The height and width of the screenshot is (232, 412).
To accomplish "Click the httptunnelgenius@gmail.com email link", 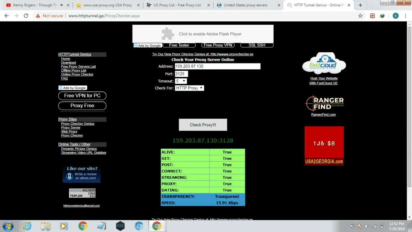I will coord(81,206).
